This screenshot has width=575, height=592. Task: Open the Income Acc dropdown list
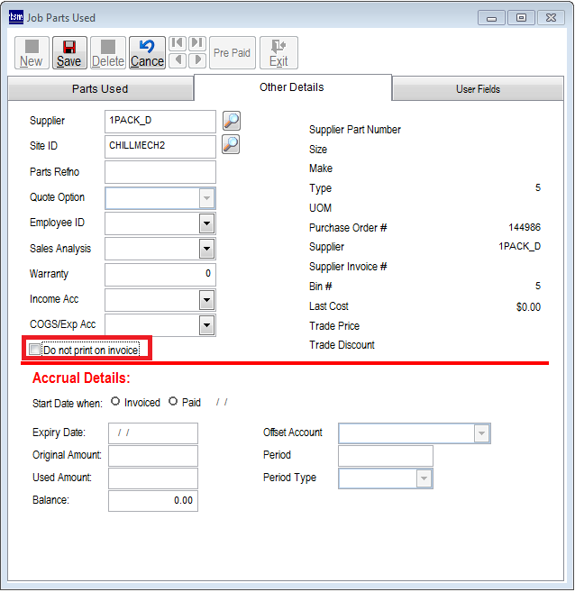206,300
